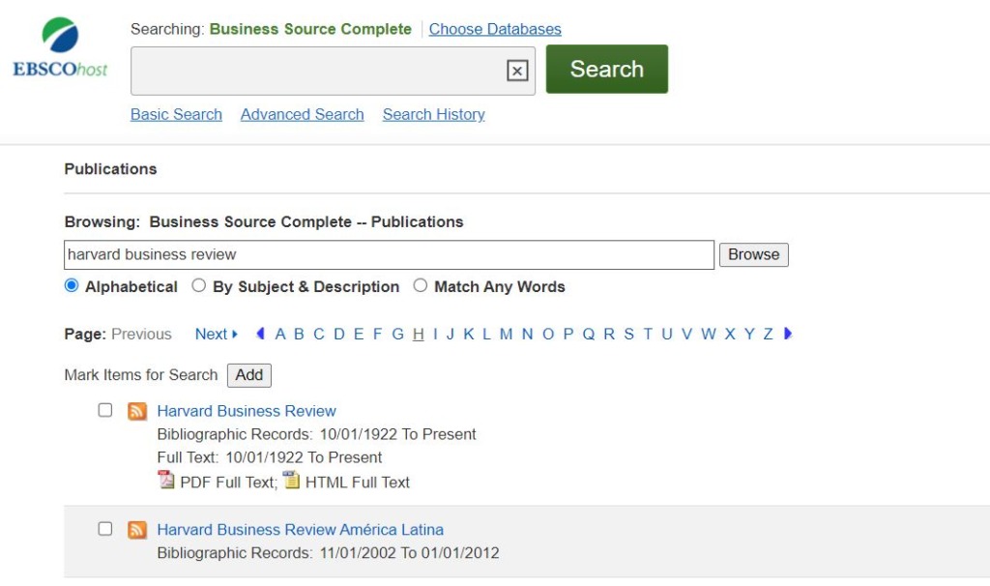Click RSS feed icon for Harvard Business Review
This screenshot has width=990, height=586.
[137, 411]
